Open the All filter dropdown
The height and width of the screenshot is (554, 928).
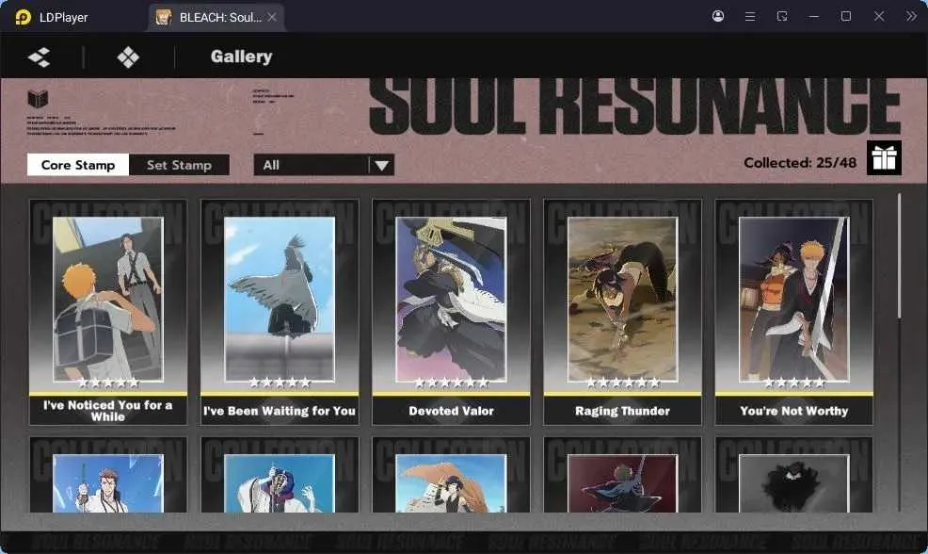(324, 165)
